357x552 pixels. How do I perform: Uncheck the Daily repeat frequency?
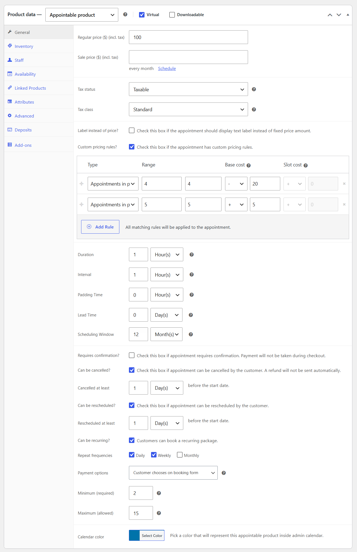132,455
